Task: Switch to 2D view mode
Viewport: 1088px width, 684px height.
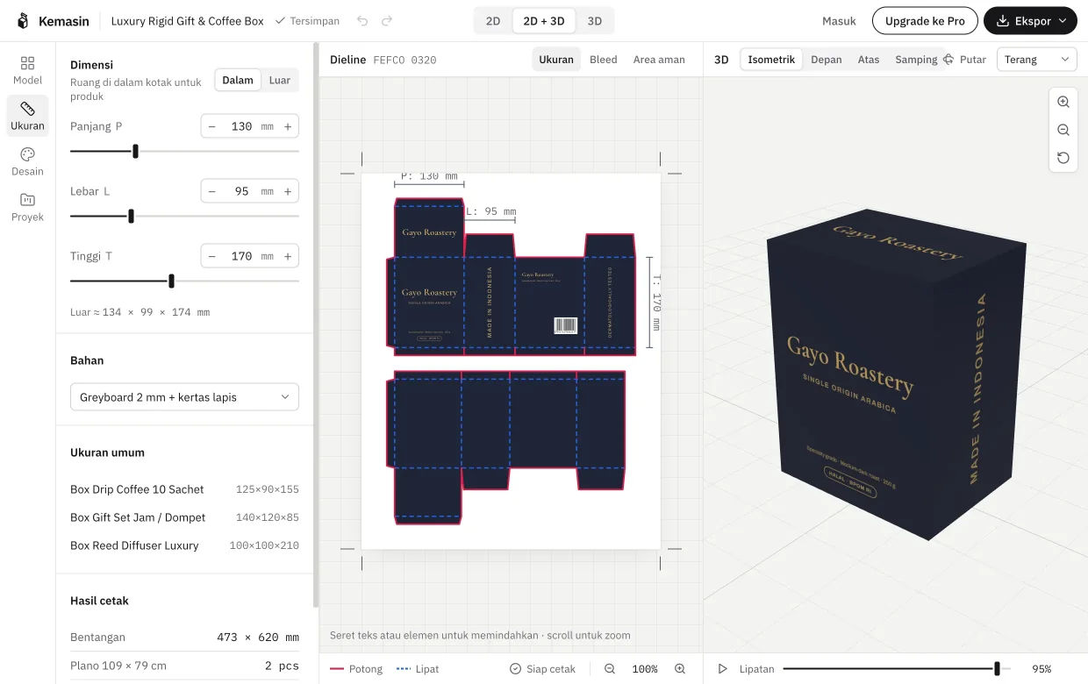Action: coord(493,21)
